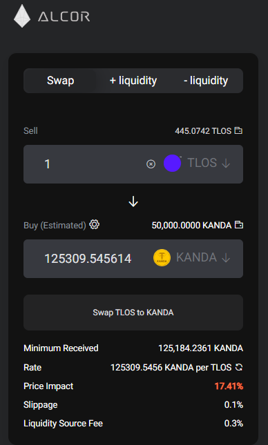Open the KANDA token dropdown
Screen dimensions: 268x445
[203, 258]
